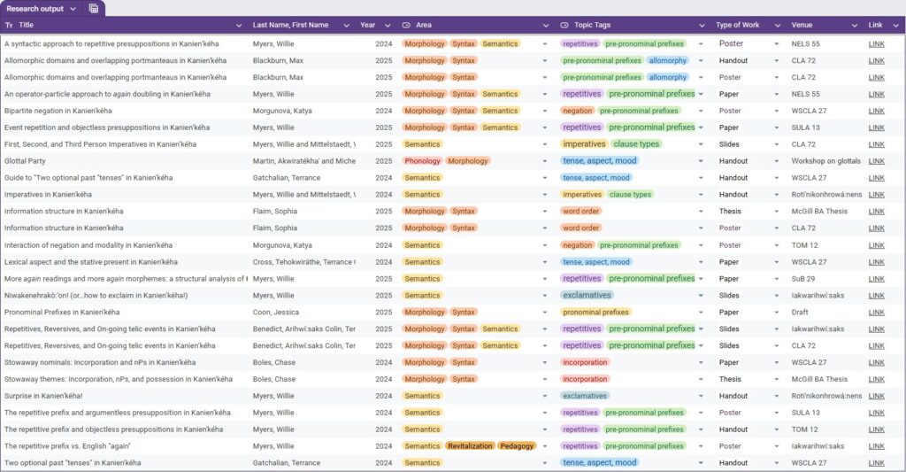906x472 pixels.
Task: Open Area dropdown arrow in Glottal Party row
Action: point(545,161)
